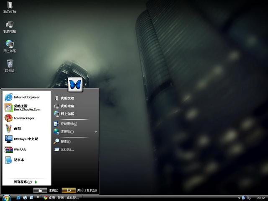Open 画图 paint program

(x=27, y=129)
